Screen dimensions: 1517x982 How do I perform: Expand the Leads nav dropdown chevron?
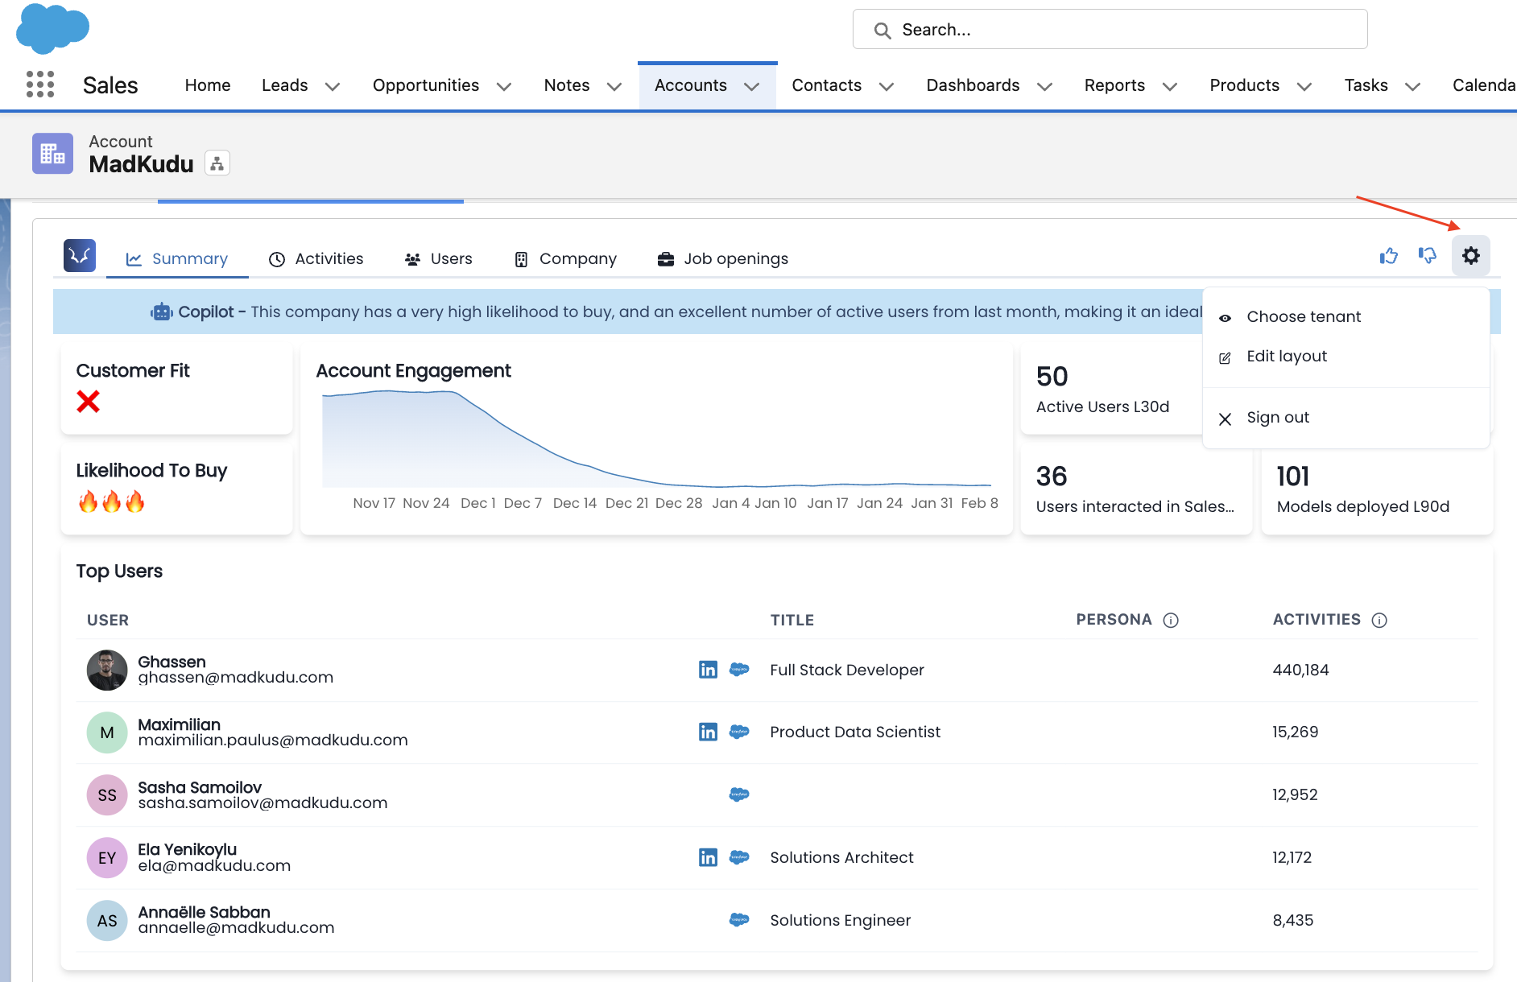[x=332, y=86]
